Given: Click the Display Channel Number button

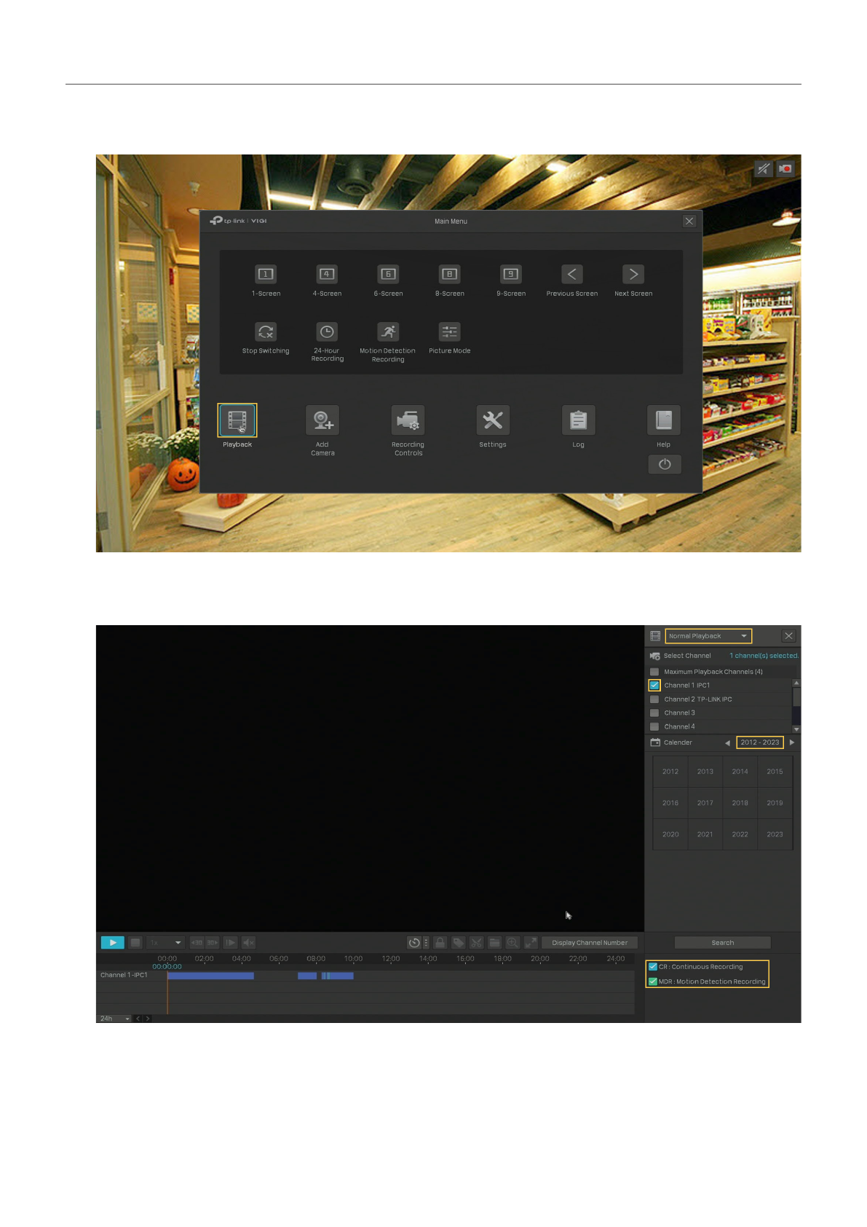Looking at the screenshot, I should click(x=589, y=943).
